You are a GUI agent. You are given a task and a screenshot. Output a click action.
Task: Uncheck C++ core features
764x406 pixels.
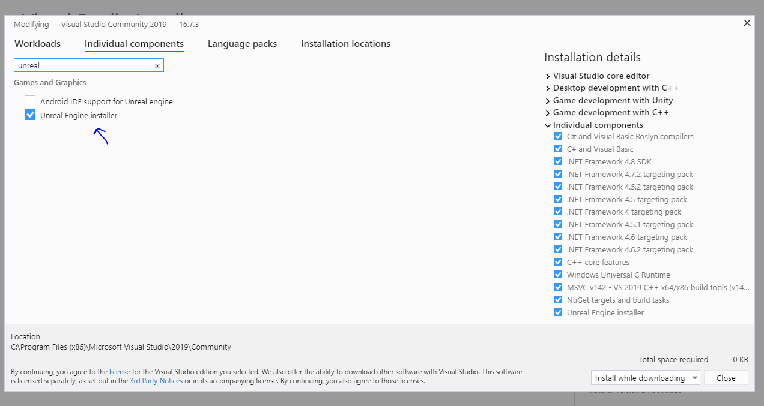point(558,262)
